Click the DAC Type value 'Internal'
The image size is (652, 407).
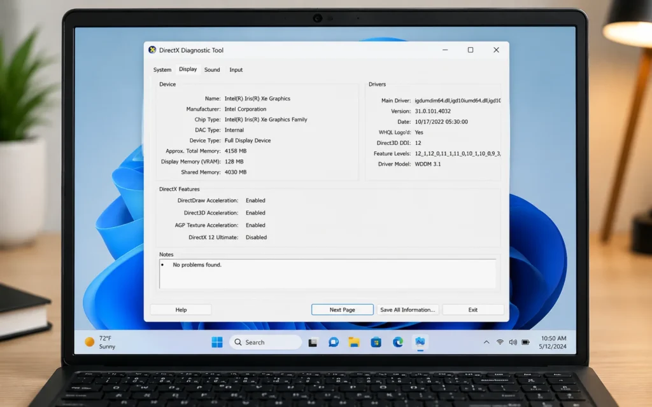click(x=234, y=130)
